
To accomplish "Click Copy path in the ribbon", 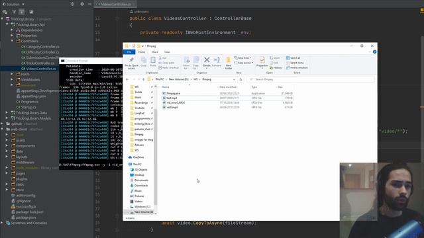I will (x=166, y=63).
